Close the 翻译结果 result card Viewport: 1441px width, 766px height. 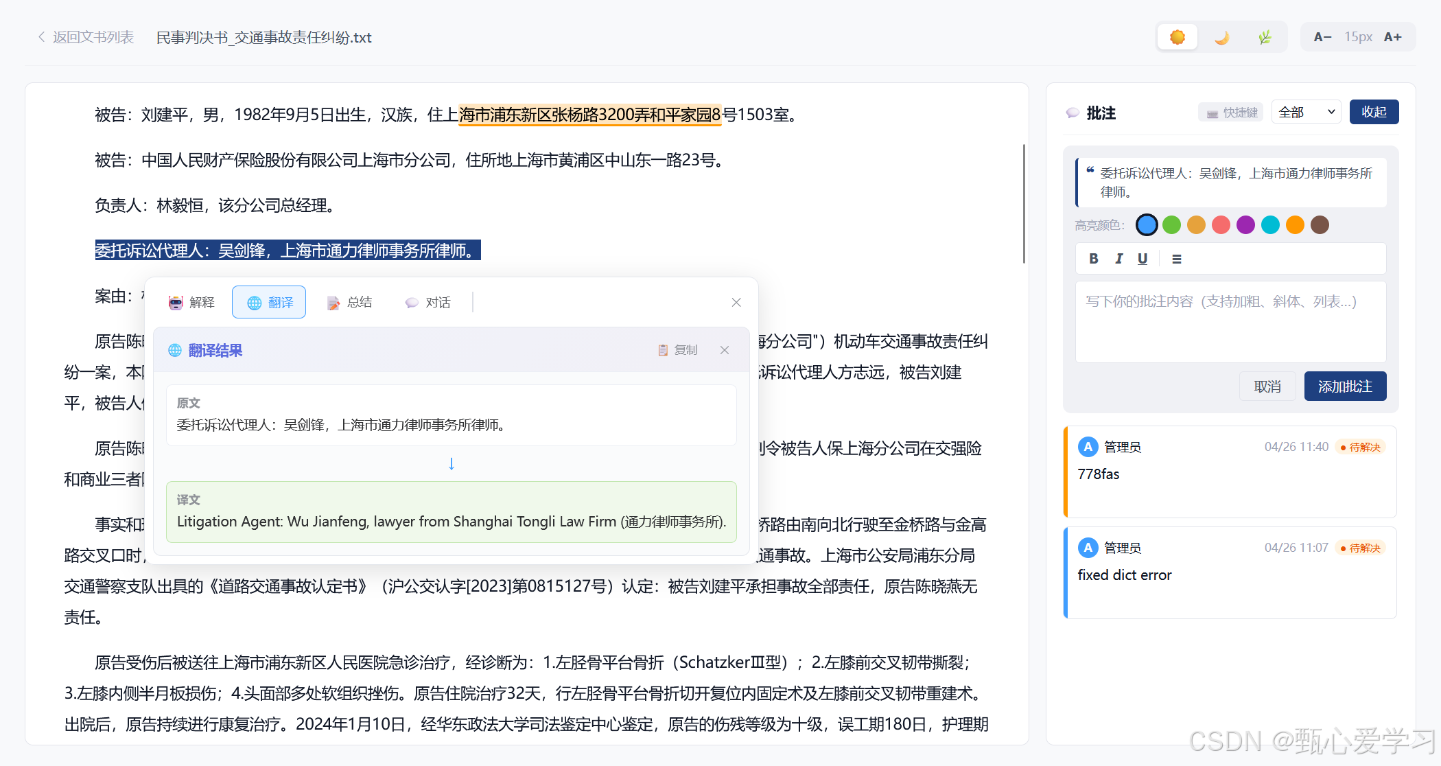click(725, 350)
